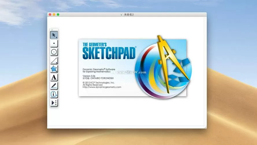Select the Marker pen tool
Image resolution: width=257 pixels, height=145 pixels.
point(54,86)
